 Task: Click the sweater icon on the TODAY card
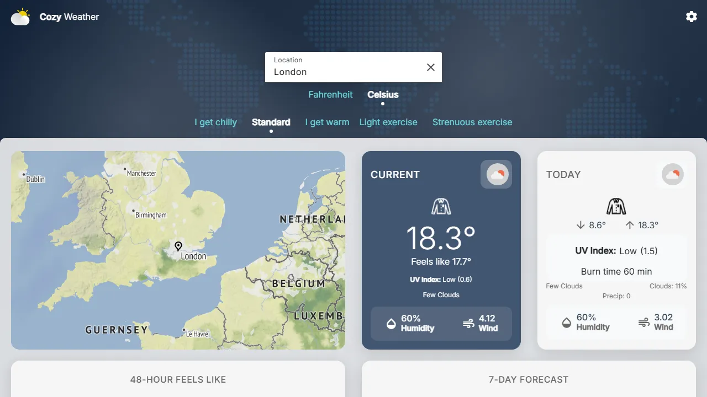pos(616,206)
